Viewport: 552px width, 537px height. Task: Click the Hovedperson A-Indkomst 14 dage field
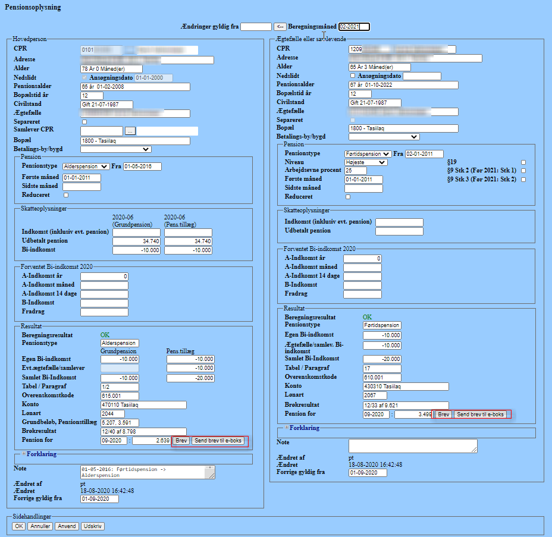point(104,294)
